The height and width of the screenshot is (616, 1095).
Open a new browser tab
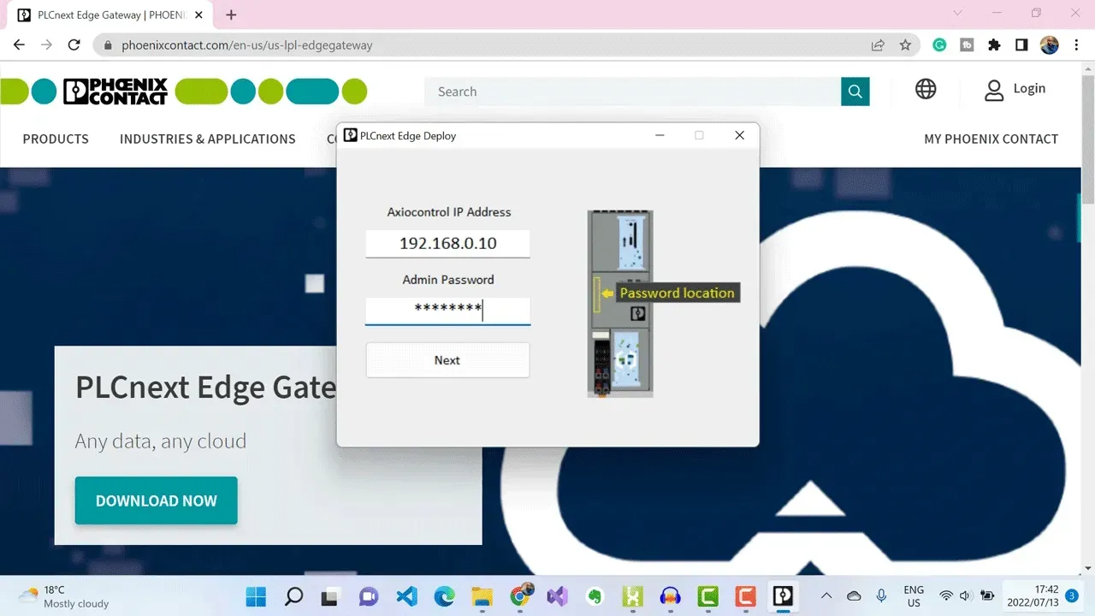point(231,15)
